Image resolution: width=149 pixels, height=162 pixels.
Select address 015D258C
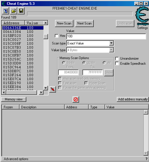[x=23, y=59]
